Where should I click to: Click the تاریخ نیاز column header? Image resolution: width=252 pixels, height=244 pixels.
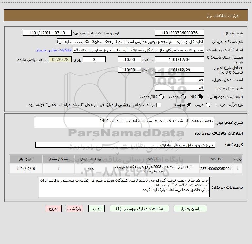[x=26, y=159]
